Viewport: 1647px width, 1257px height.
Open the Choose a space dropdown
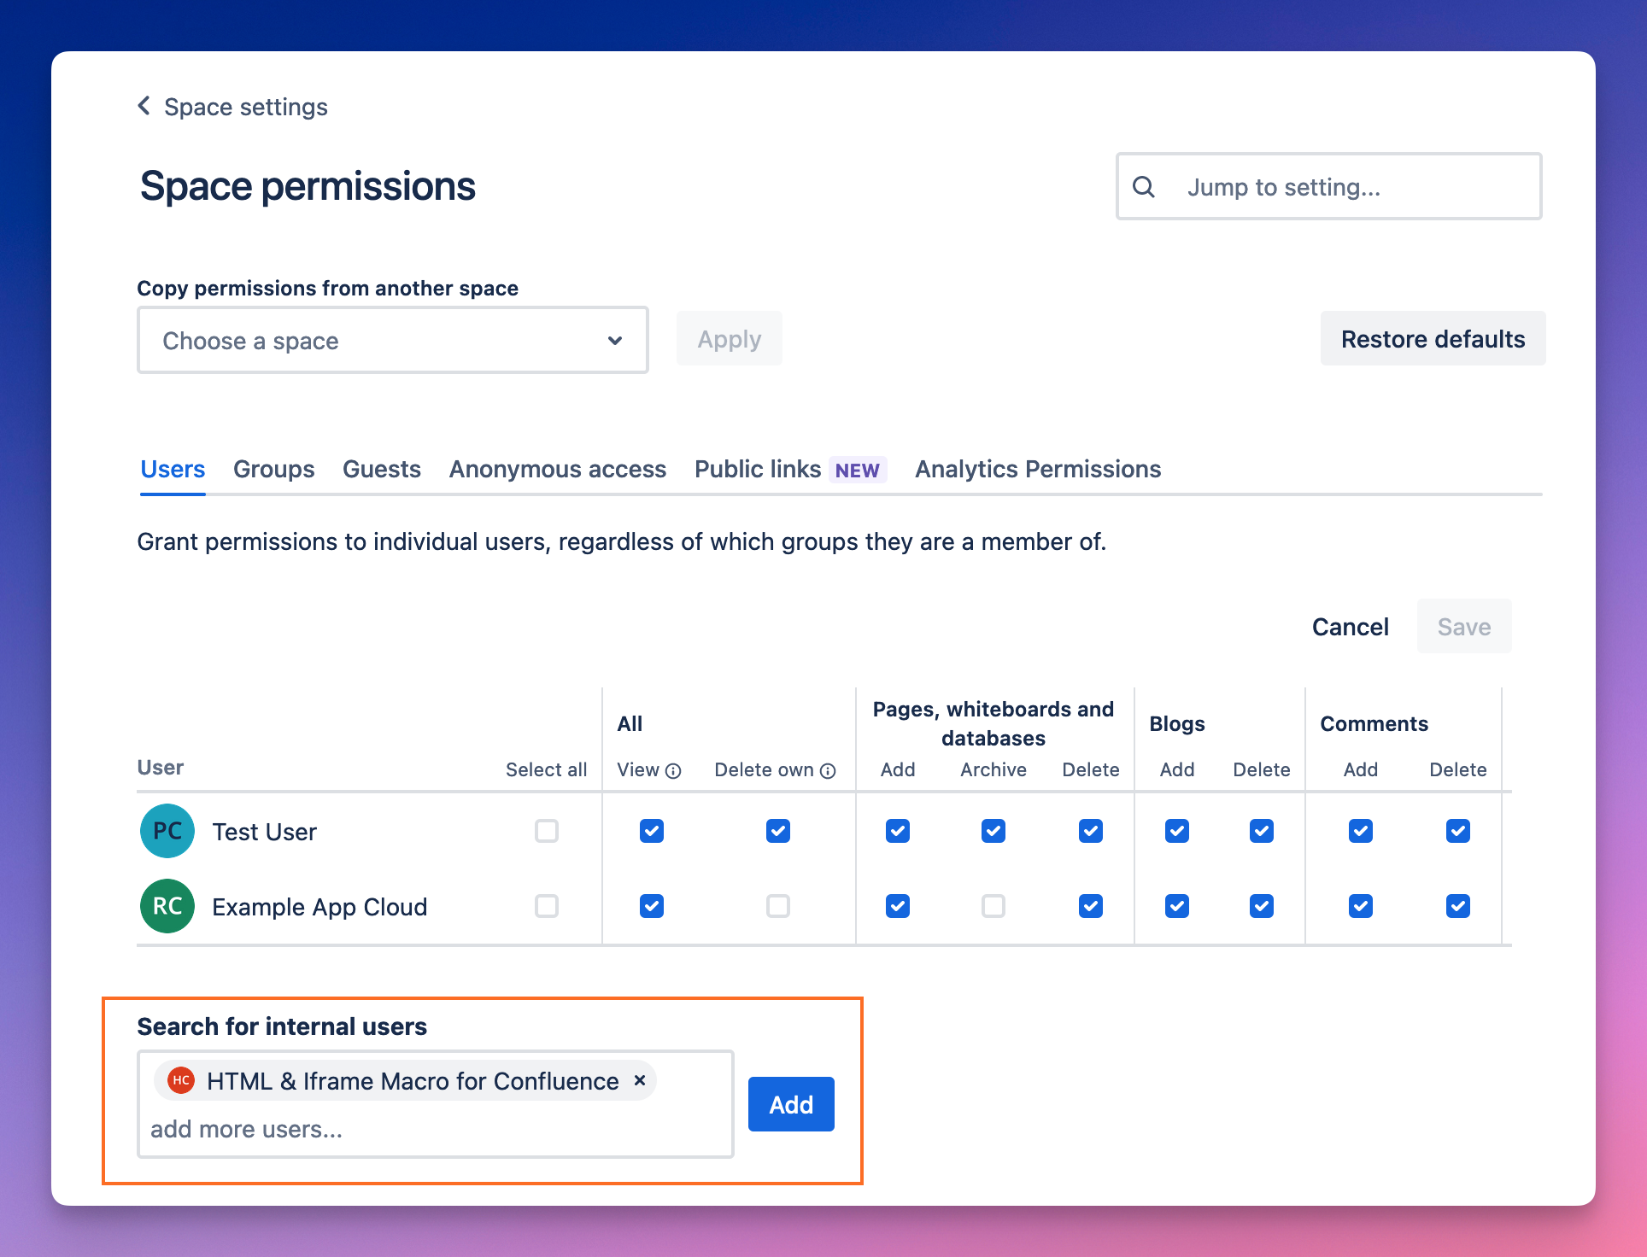pos(392,339)
